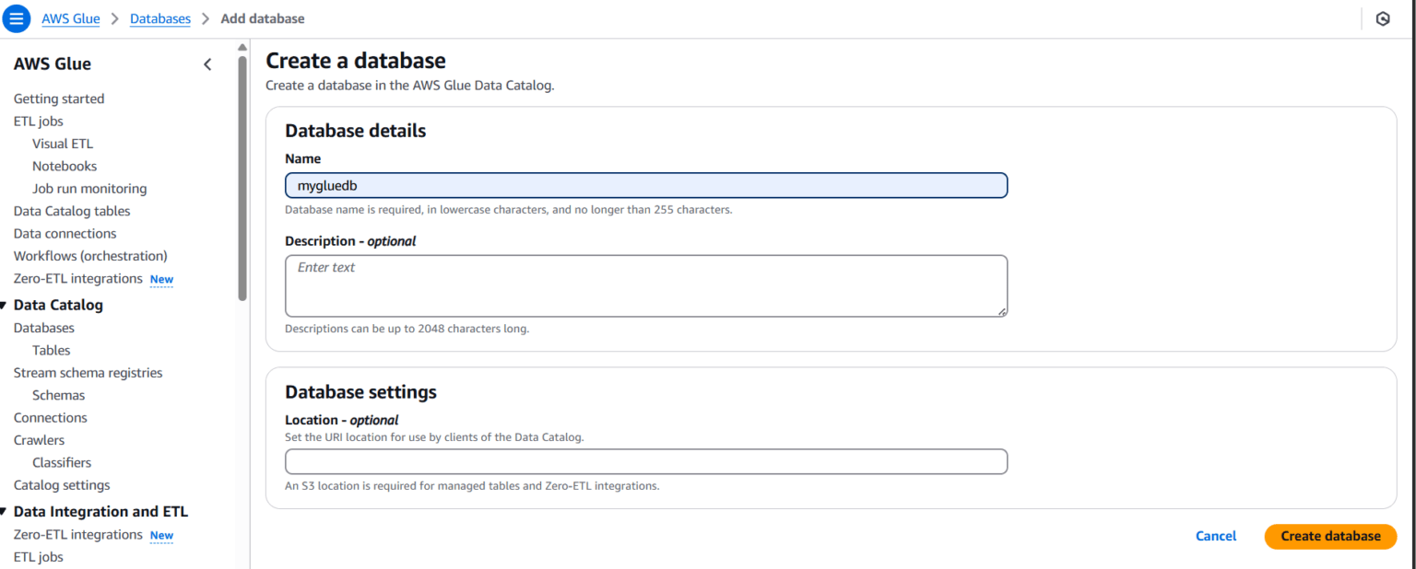Screen dimensions: 1416x569
Task: Switch to Visual ETL in sidebar
Action: pos(62,144)
